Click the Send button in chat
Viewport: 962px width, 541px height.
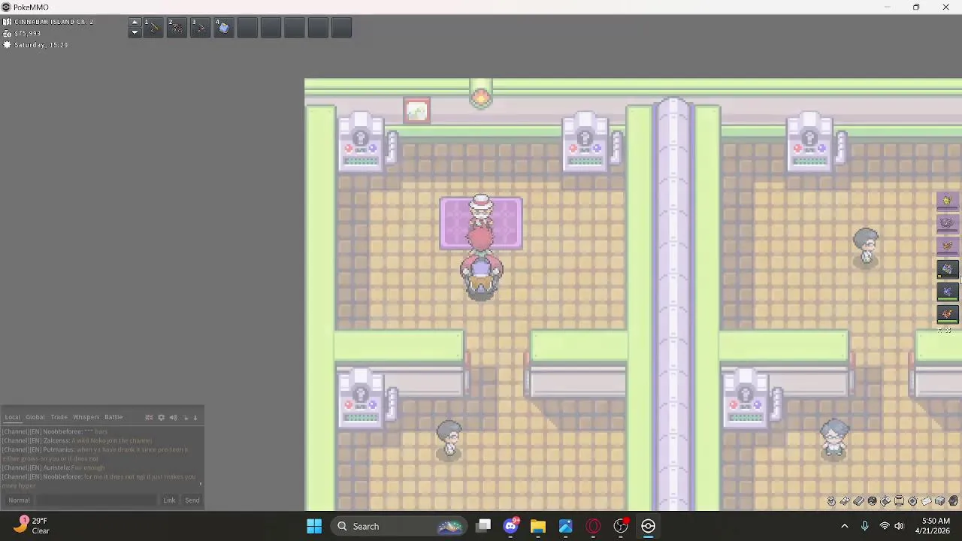[x=192, y=500]
